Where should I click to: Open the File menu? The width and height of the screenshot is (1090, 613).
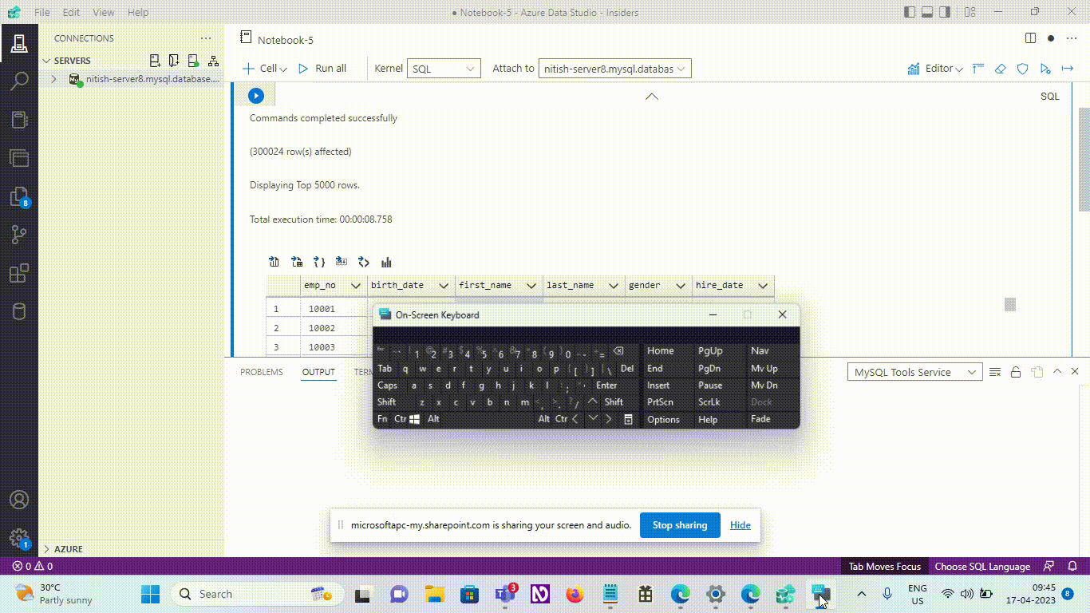(42, 13)
